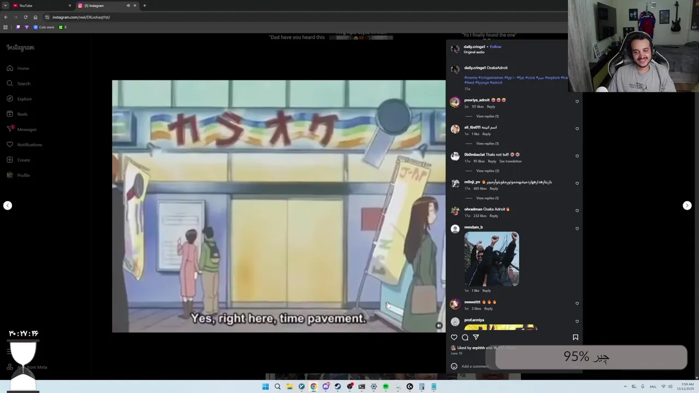Open the apps grid in bookmarks bar

5,27
